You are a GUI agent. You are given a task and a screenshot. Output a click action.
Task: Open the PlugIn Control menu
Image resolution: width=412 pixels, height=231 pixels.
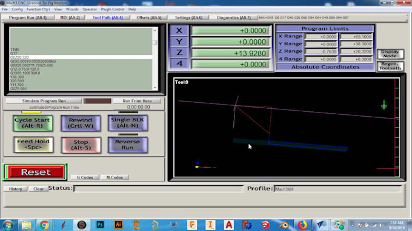113,9
